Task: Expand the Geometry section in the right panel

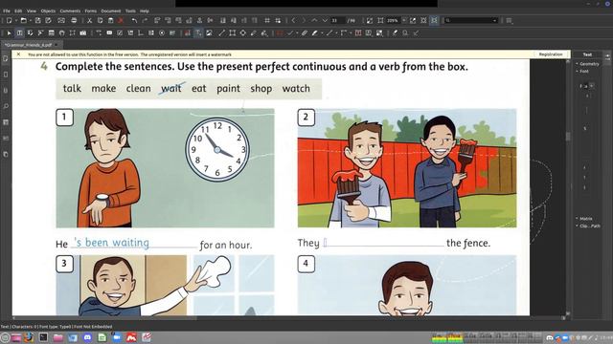Action: 587,64
